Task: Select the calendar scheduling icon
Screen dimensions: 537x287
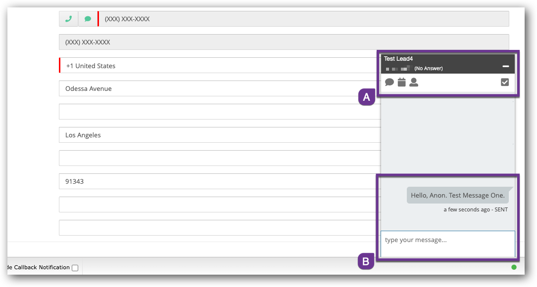Action: 401,82
